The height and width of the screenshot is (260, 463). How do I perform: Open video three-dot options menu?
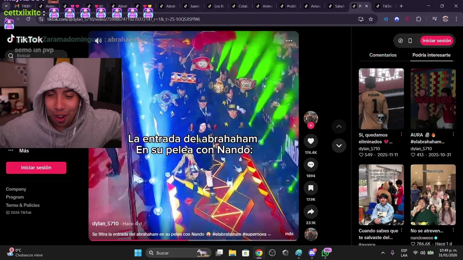[x=289, y=40]
